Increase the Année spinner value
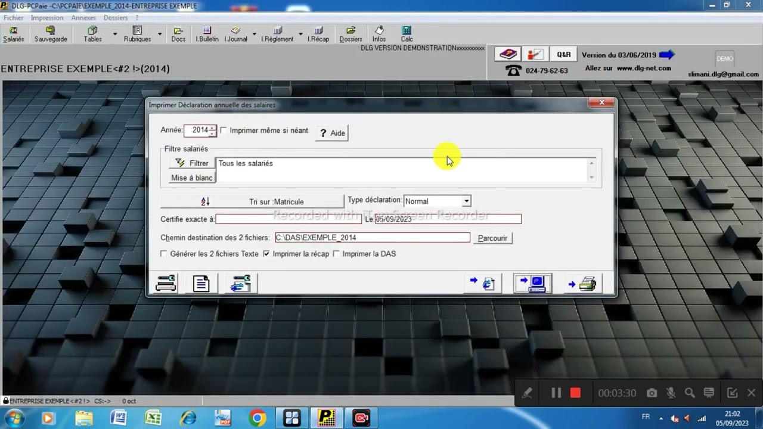This screenshot has width=763, height=429. pos(212,127)
